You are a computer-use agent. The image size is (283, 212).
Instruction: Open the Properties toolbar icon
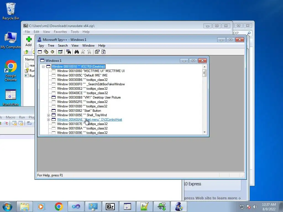click(x=97, y=52)
